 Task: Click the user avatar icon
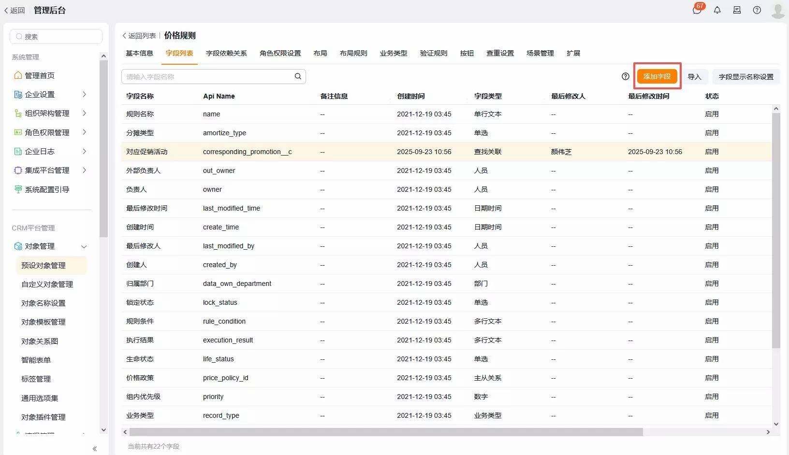coord(777,10)
